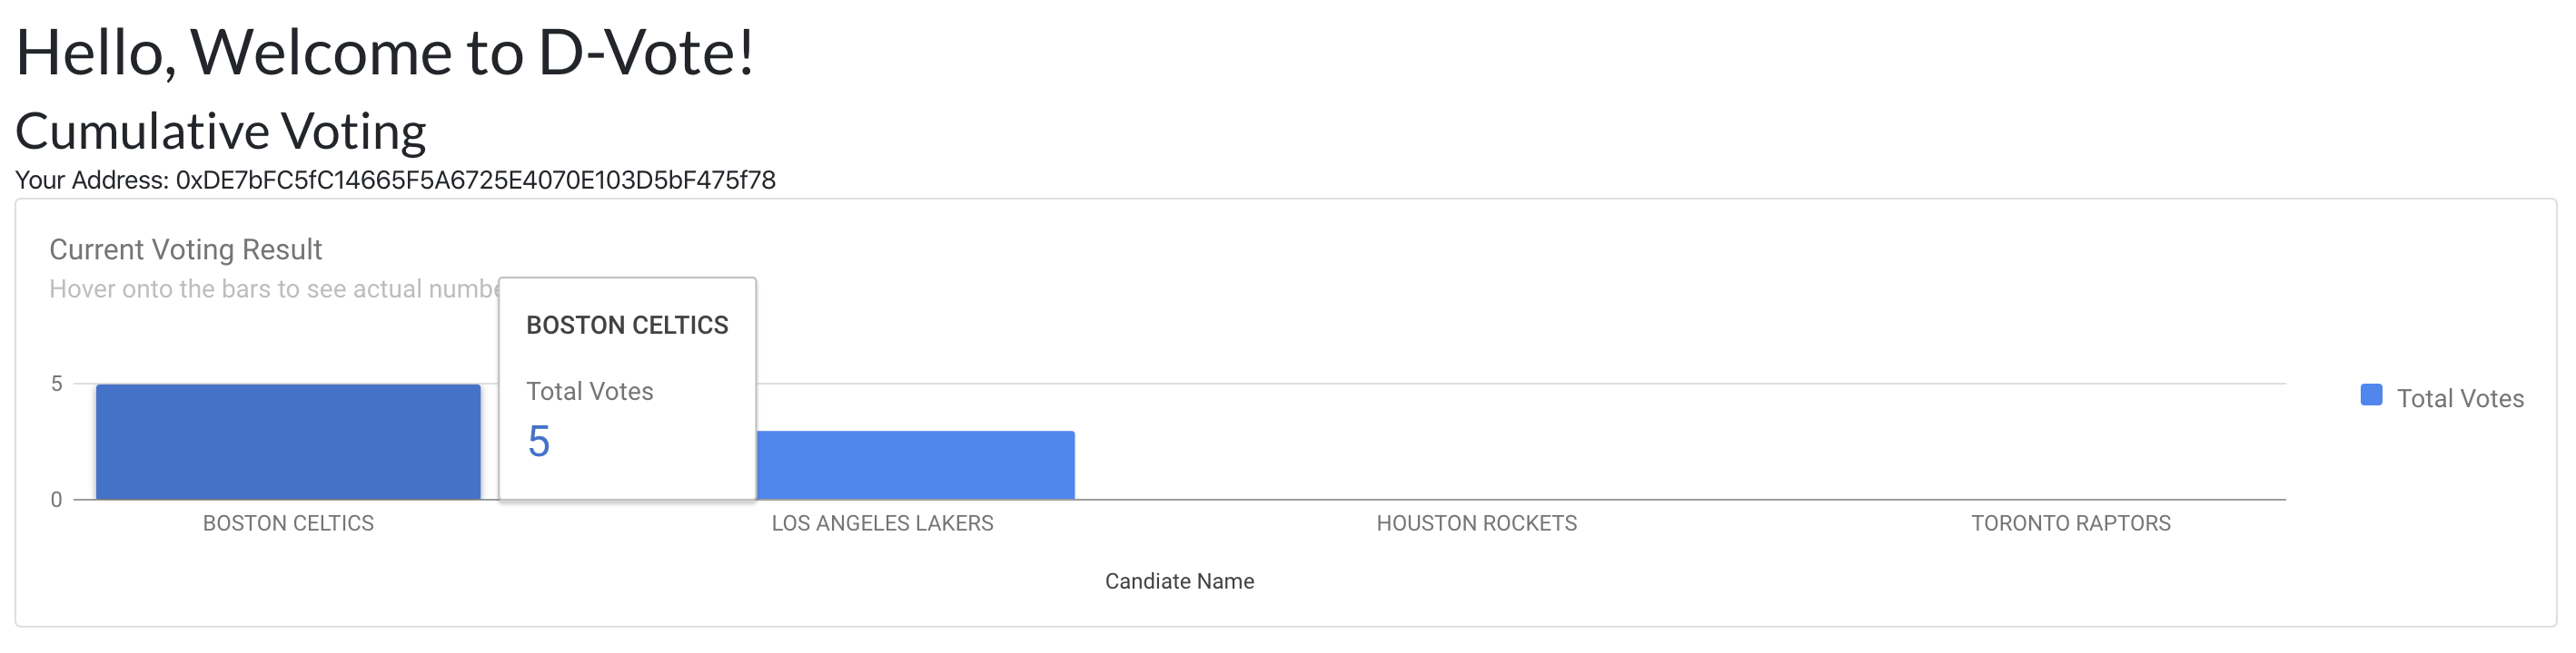Click the Total Votes label inside tooltip

590,392
